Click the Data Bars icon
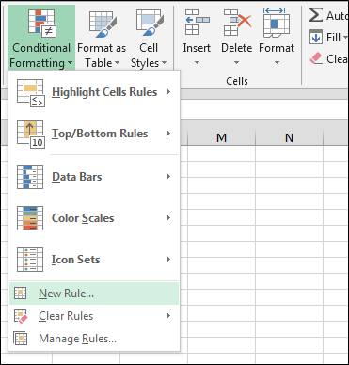The image size is (349, 365). click(30, 177)
